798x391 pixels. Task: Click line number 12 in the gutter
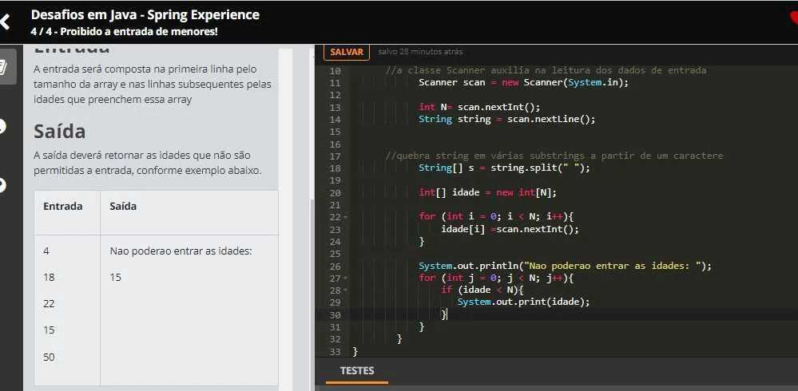(335, 95)
